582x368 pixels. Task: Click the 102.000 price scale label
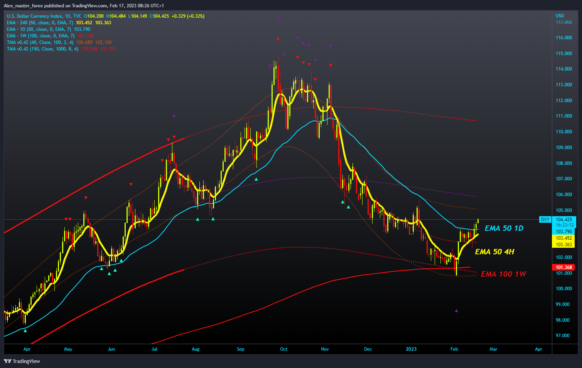point(564,257)
